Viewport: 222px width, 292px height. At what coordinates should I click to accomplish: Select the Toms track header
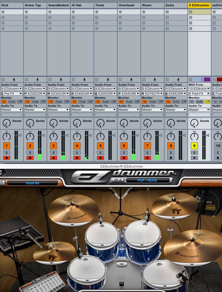coord(105,5)
